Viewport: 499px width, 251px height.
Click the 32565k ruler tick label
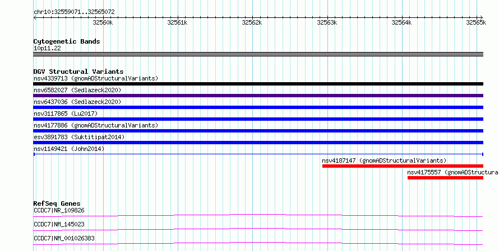click(477, 22)
